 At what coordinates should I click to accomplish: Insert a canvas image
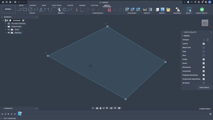(x=163, y=10)
